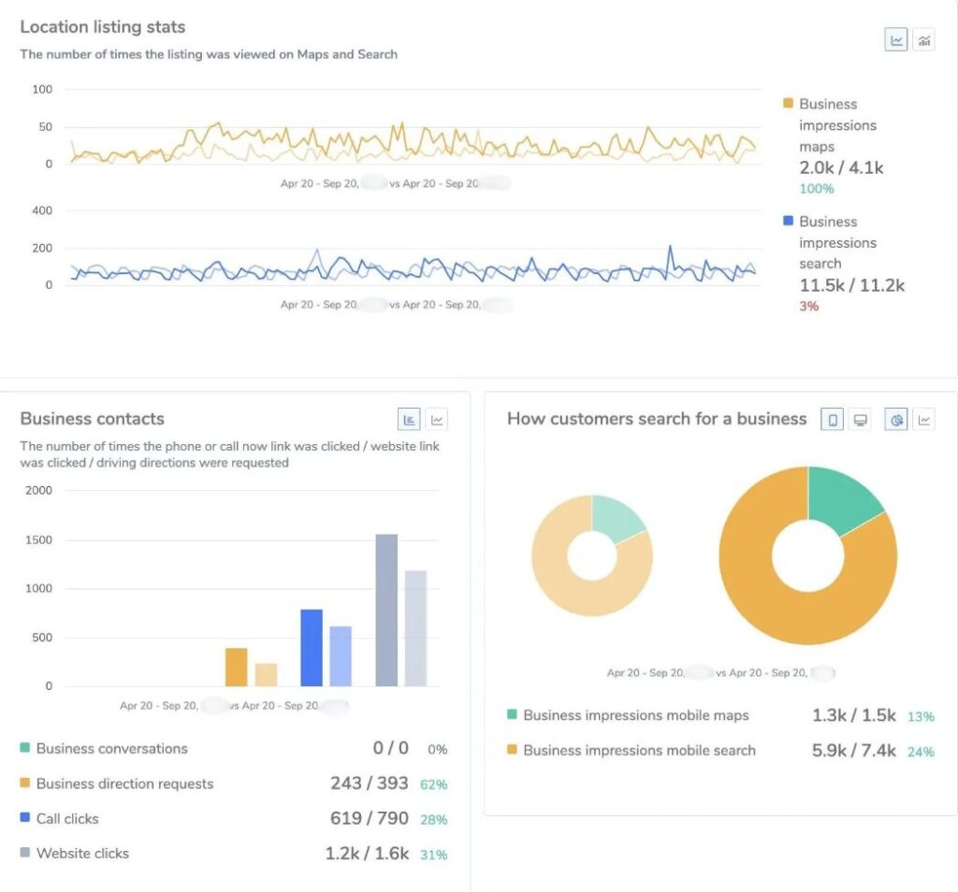Select combined bar-line chart icon for listing stats

tap(923, 39)
